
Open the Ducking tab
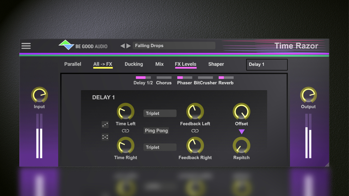134,64
